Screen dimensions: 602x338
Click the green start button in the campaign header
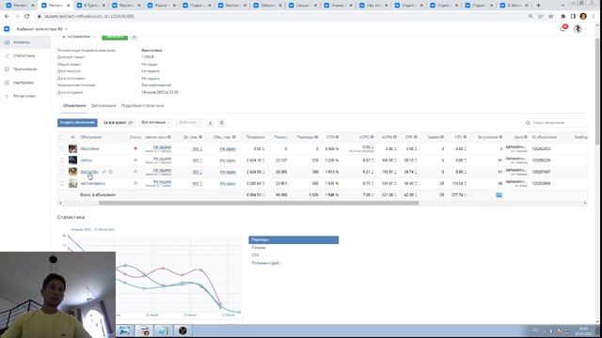click(115, 38)
